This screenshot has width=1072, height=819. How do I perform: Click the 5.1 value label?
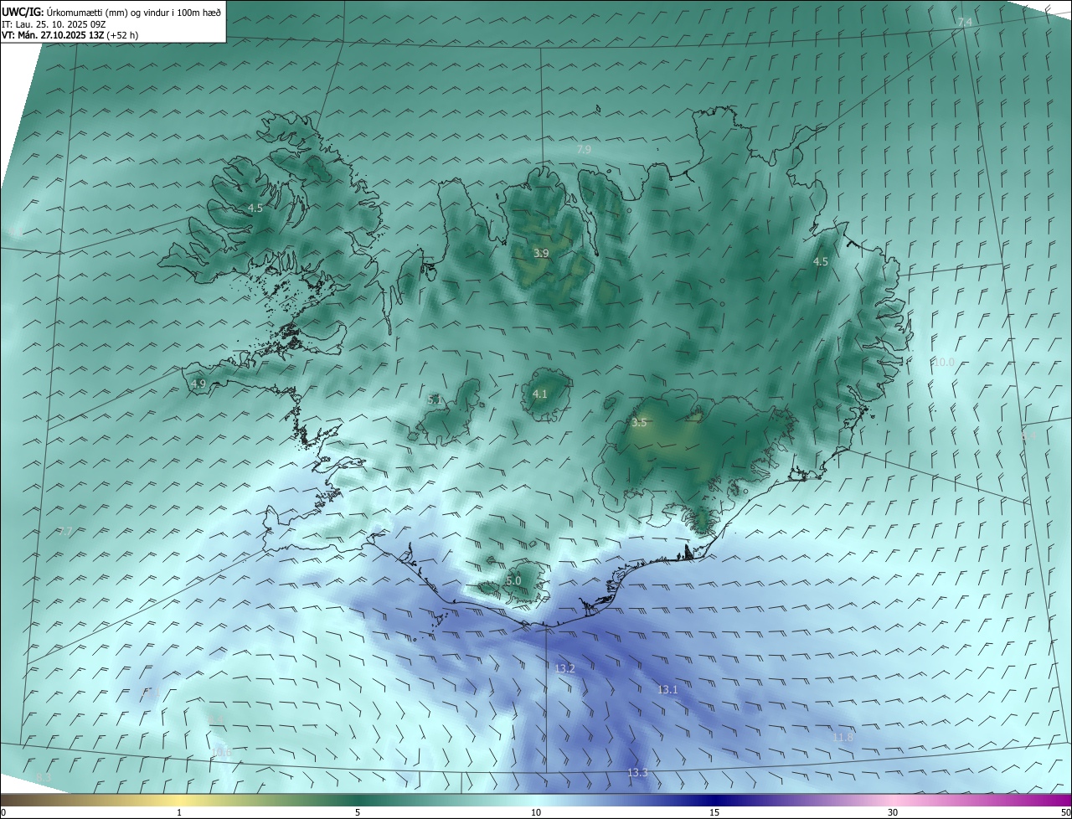[x=435, y=400]
